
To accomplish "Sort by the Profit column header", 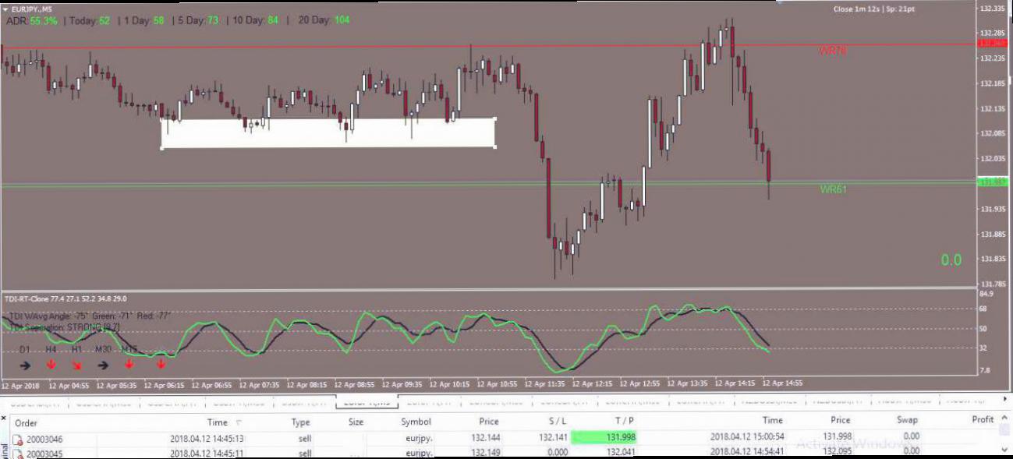I will click(983, 419).
